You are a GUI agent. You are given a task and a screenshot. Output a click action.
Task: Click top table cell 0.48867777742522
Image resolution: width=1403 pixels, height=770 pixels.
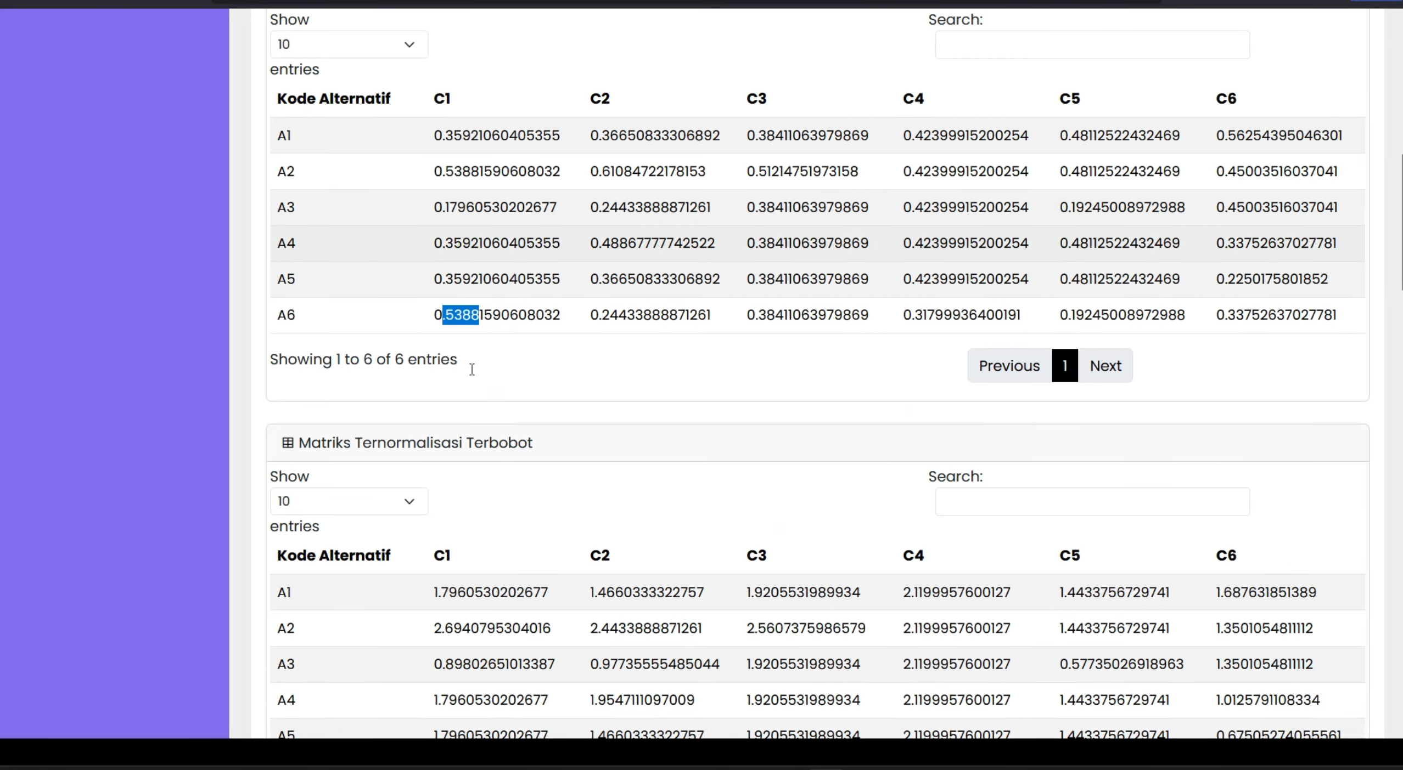point(653,243)
